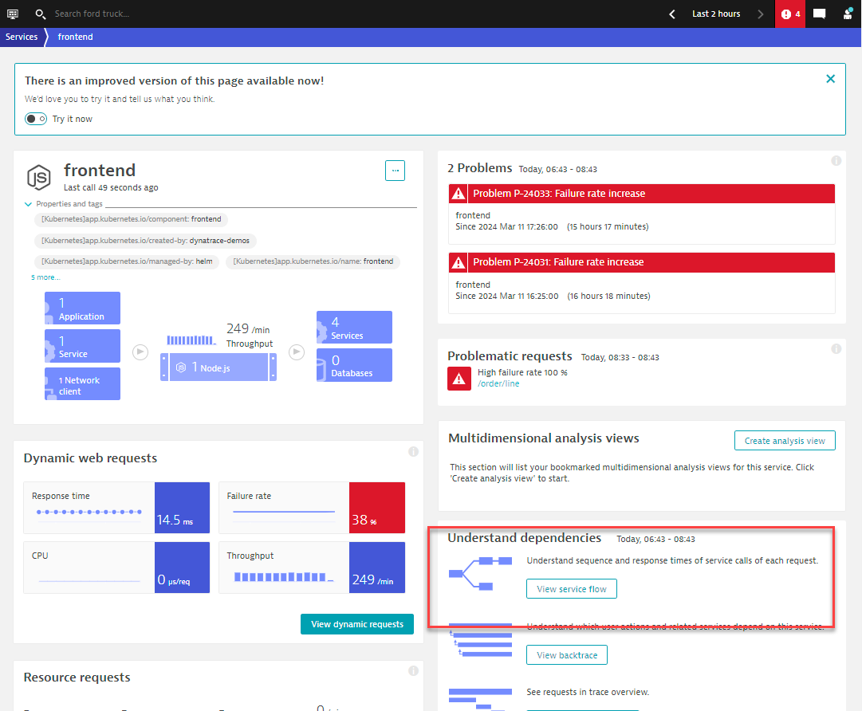Collapse the Properties and tags section
Screen dimensions: 862x711
(x=28, y=204)
